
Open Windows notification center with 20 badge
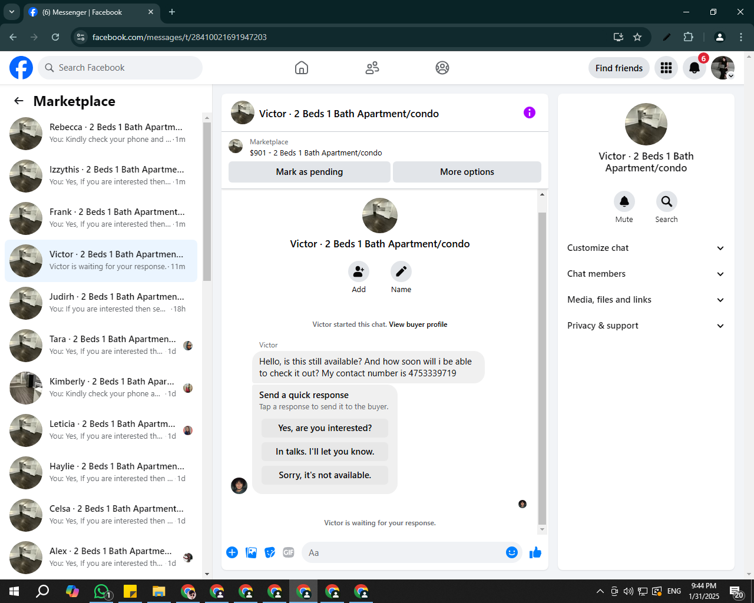(736, 591)
